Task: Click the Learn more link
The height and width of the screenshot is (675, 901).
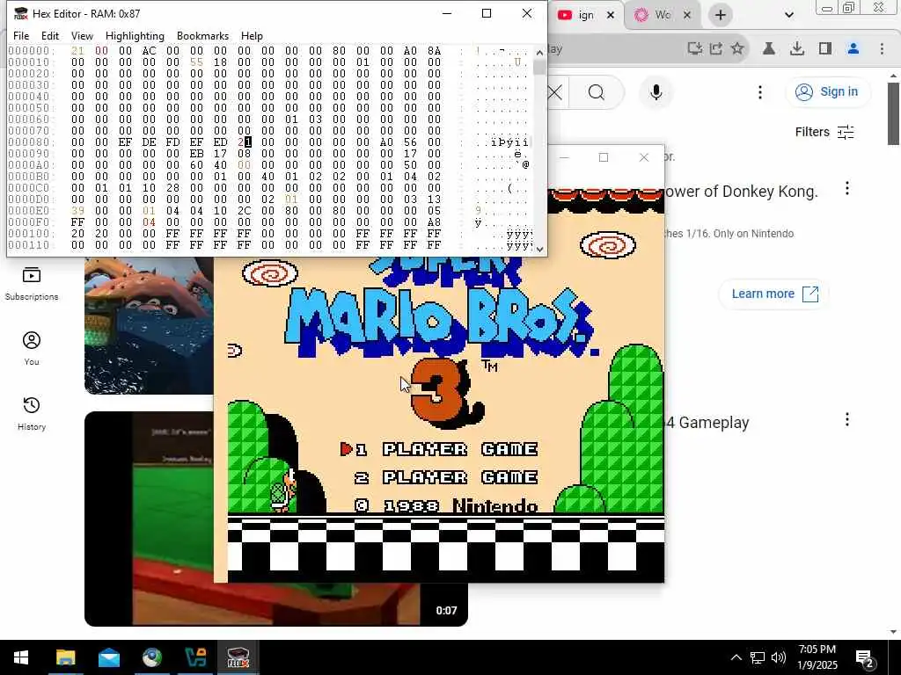Action: 774,294
